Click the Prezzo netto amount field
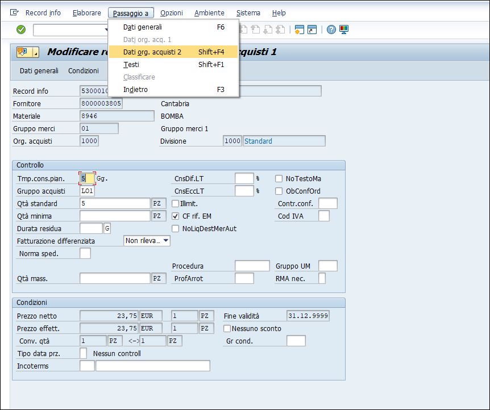 (109, 316)
